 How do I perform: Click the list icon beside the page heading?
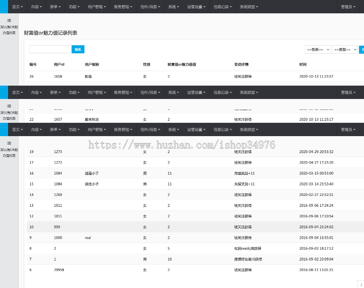coord(9,21)
